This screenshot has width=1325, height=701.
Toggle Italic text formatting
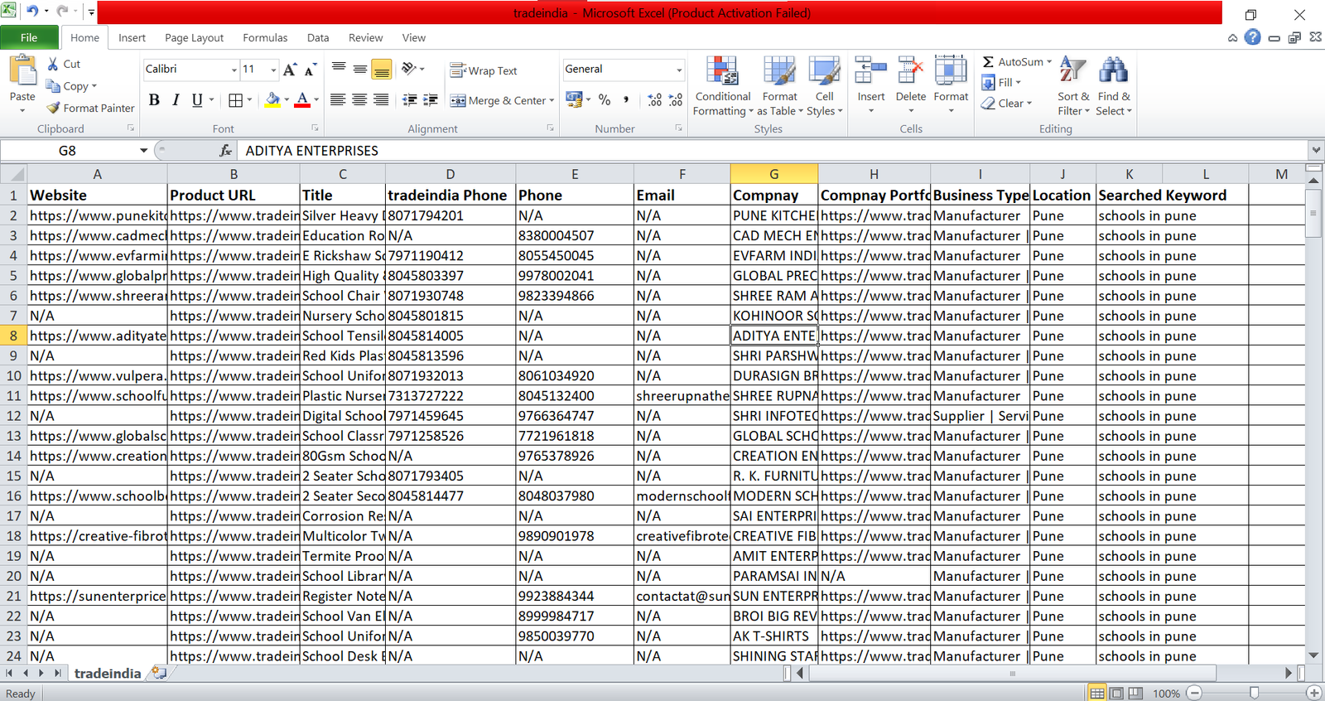click(176, 100)
